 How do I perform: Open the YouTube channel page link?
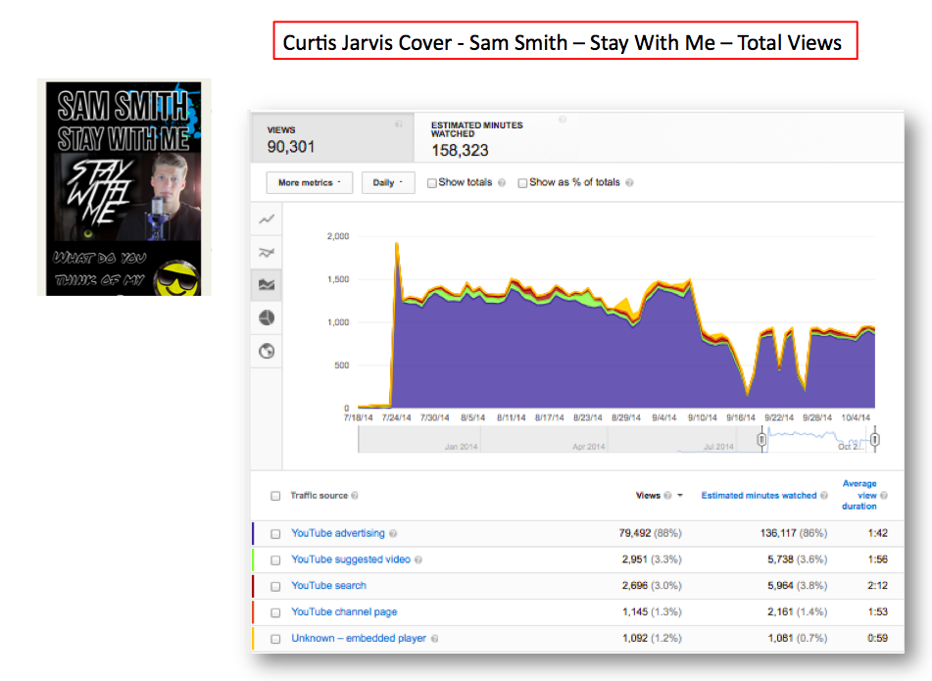tap(344, 611)
